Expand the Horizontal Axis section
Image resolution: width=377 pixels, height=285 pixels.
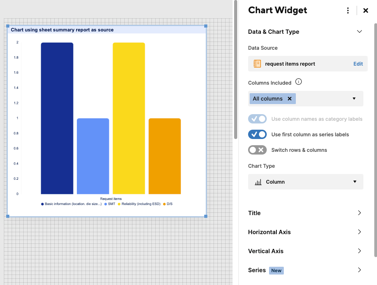(305, 232)
